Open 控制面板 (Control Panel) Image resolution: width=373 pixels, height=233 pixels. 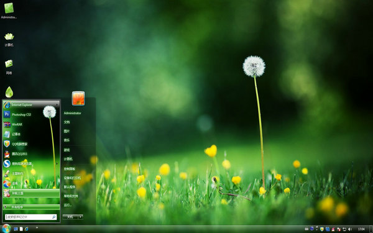(x=70, y=169)
